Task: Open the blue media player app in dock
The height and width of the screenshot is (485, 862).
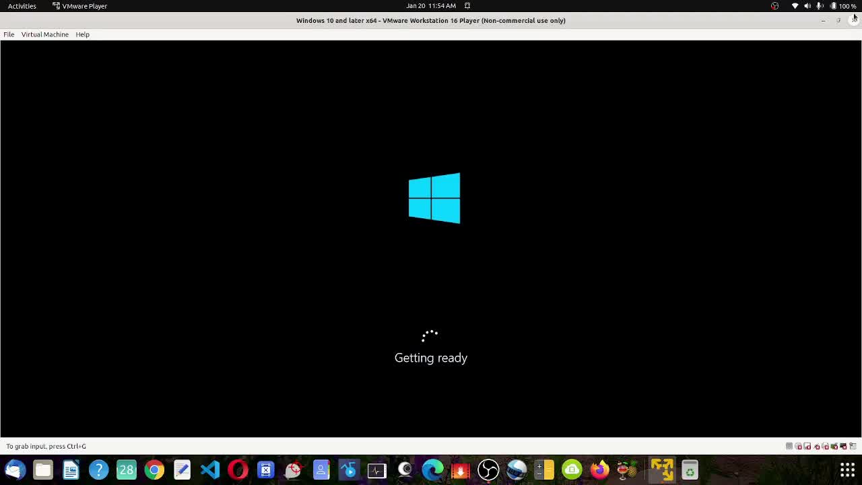Action: pyautogui.click(x=349, y=470)
